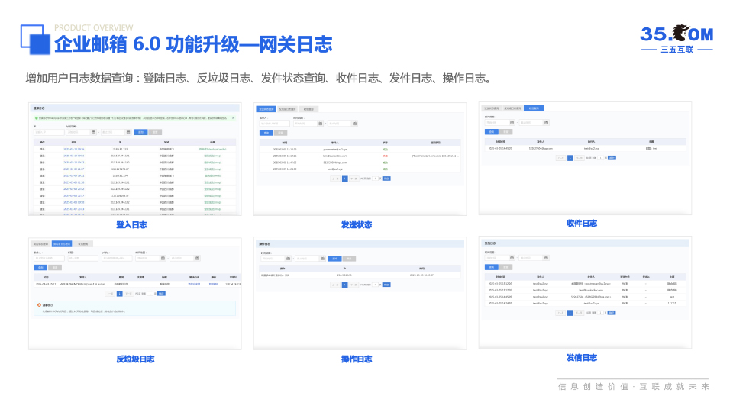The width and height of the screenshot is (733, 412).
Task: Select page 1 in 发送状态 pagination
Action: tap(344, 179)
